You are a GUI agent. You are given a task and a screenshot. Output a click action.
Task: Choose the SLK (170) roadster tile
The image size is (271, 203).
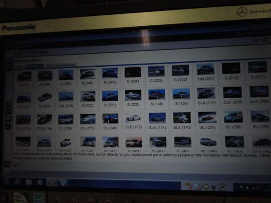click(182, 121)
